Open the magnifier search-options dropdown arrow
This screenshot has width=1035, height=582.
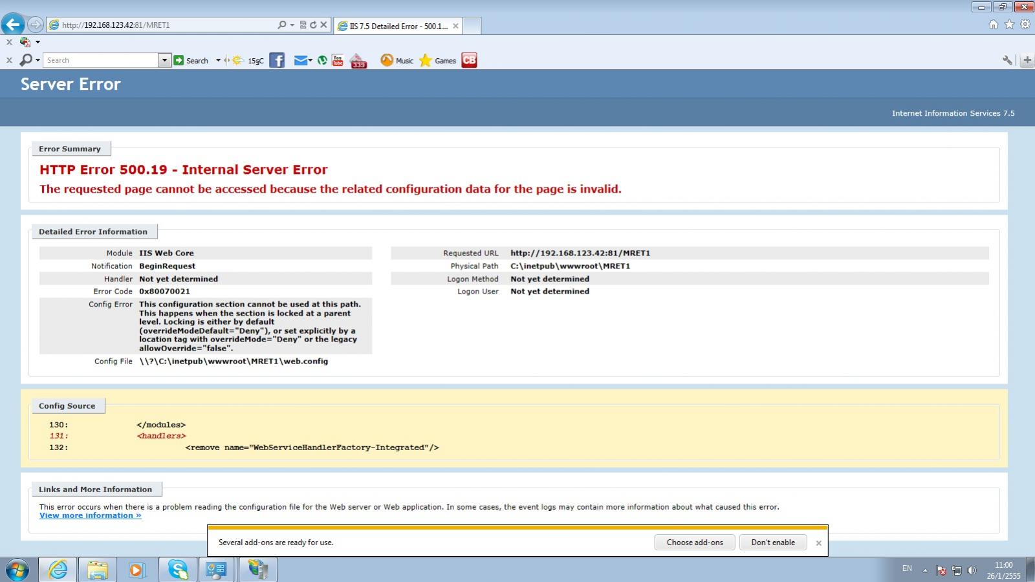pyautogui.click(x=38, y=60)
